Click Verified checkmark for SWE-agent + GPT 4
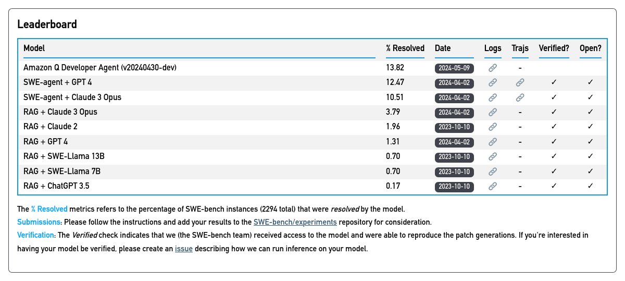625x281 pixels. (x=554, y=82)
